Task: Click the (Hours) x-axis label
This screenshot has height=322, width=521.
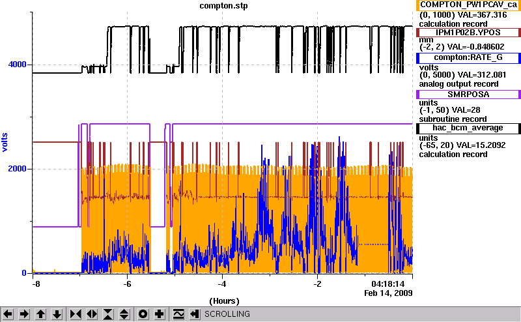Action: pyautogui.click(x=224, y=301)
